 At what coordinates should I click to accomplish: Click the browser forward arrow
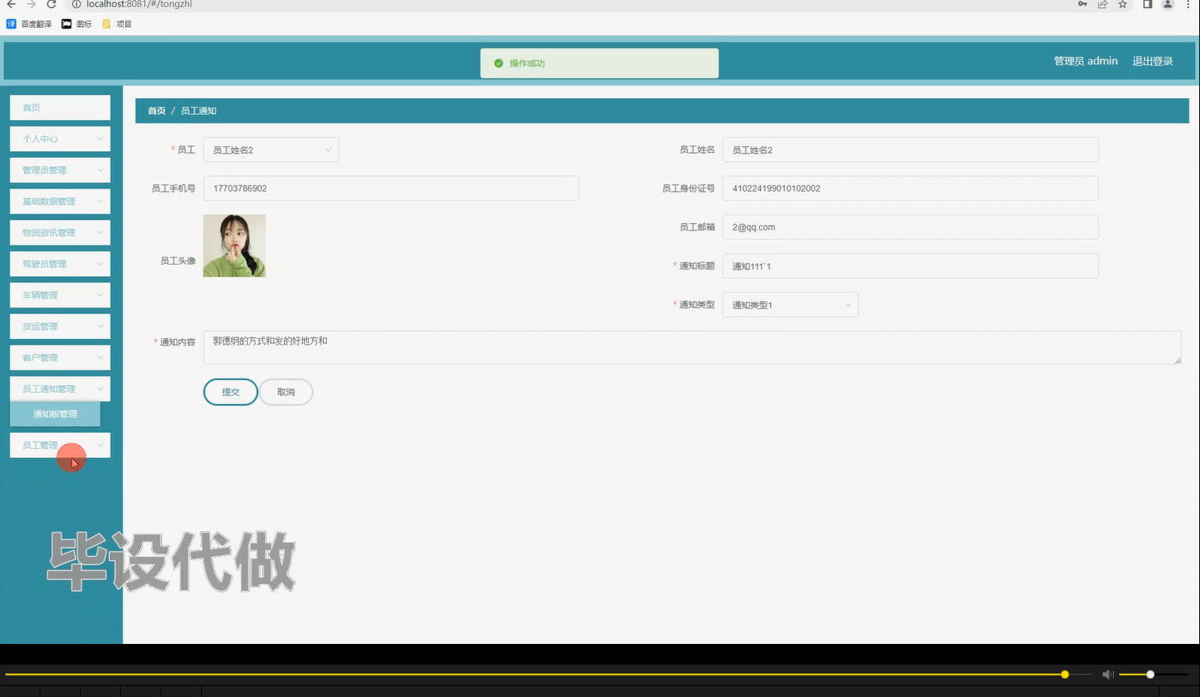[32, 4]
